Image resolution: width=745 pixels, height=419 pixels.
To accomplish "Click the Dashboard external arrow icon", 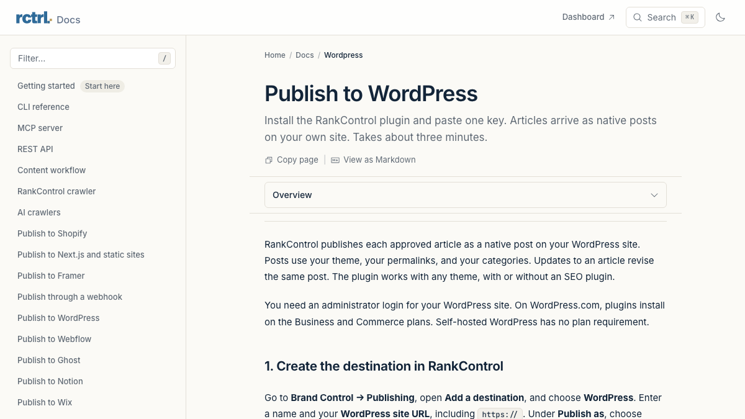I will coord(612,17).
